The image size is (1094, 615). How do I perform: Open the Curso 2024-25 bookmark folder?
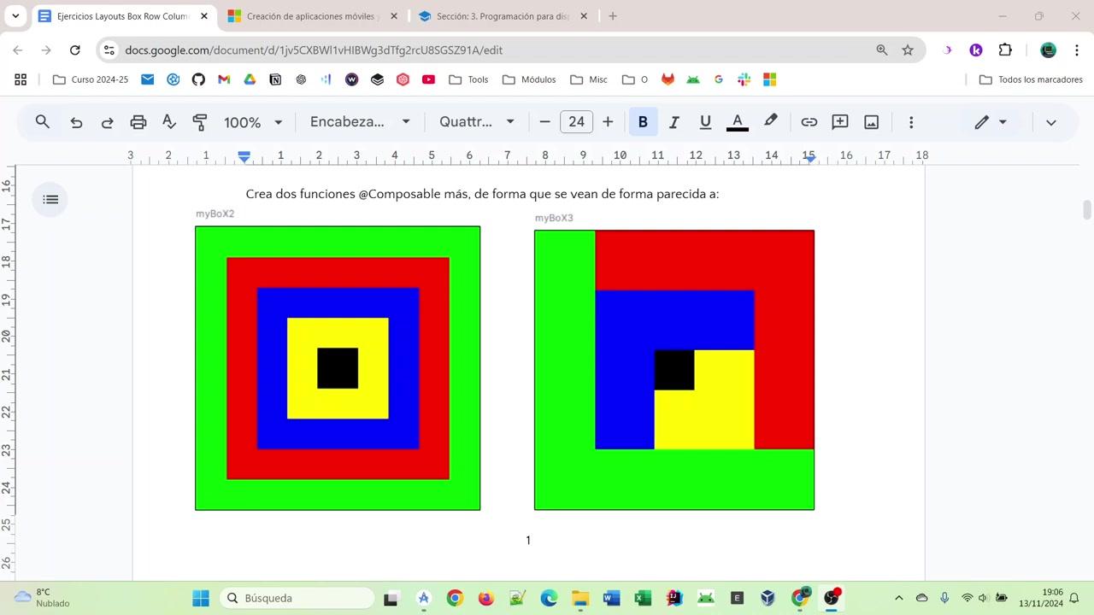pyautogui.click(x=91, y=79)
